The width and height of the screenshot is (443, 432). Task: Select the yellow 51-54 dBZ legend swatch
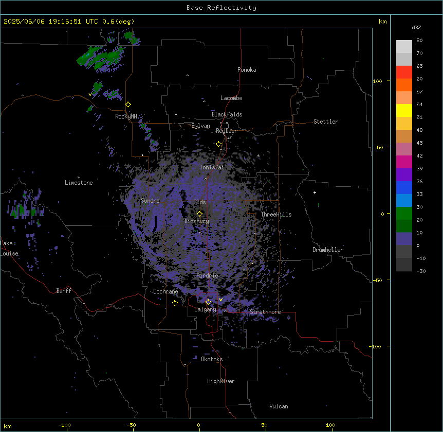(x=404, y=110)
